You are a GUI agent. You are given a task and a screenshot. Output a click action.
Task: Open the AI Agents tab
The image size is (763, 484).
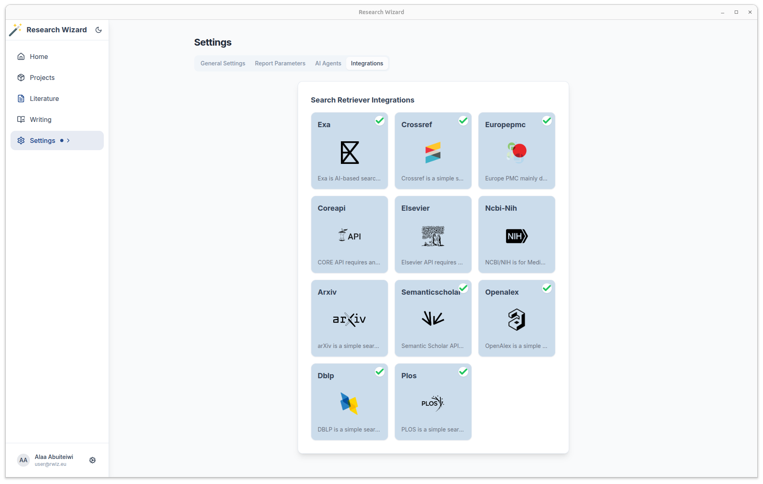[x=328, y=63]
